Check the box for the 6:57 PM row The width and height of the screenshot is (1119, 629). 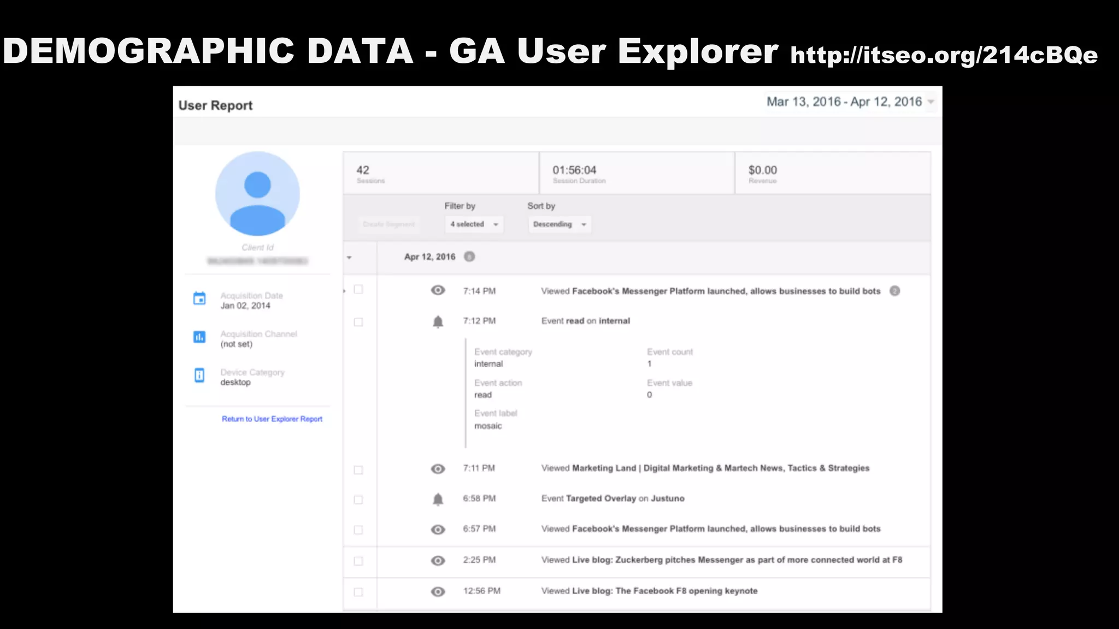(358, 530)
